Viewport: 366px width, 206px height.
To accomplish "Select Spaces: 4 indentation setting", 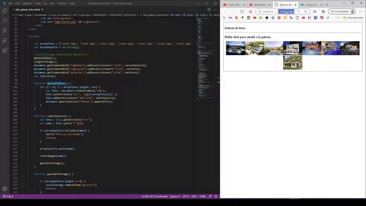I will pos(175,196).
